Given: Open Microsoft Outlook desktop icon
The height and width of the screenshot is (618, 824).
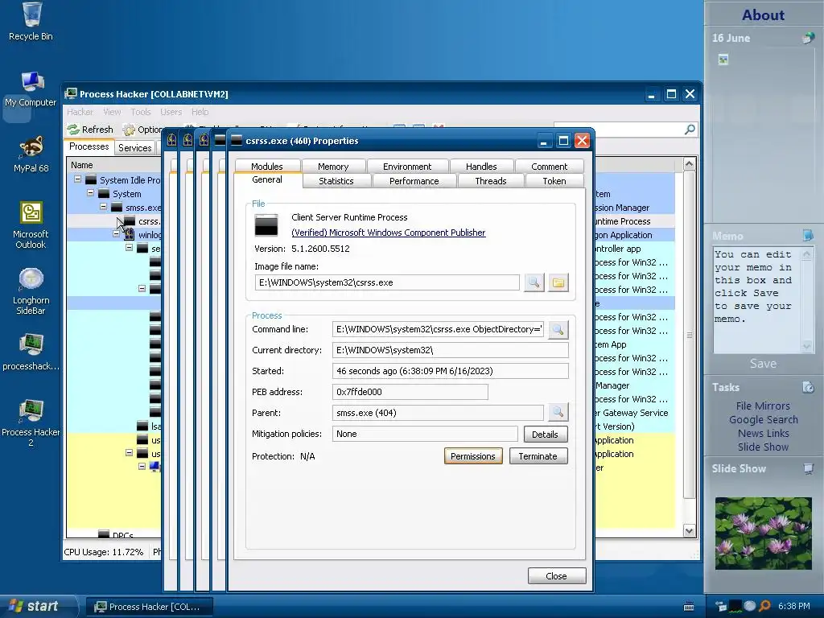Looking at the screenshot, I should coord(31,225).
